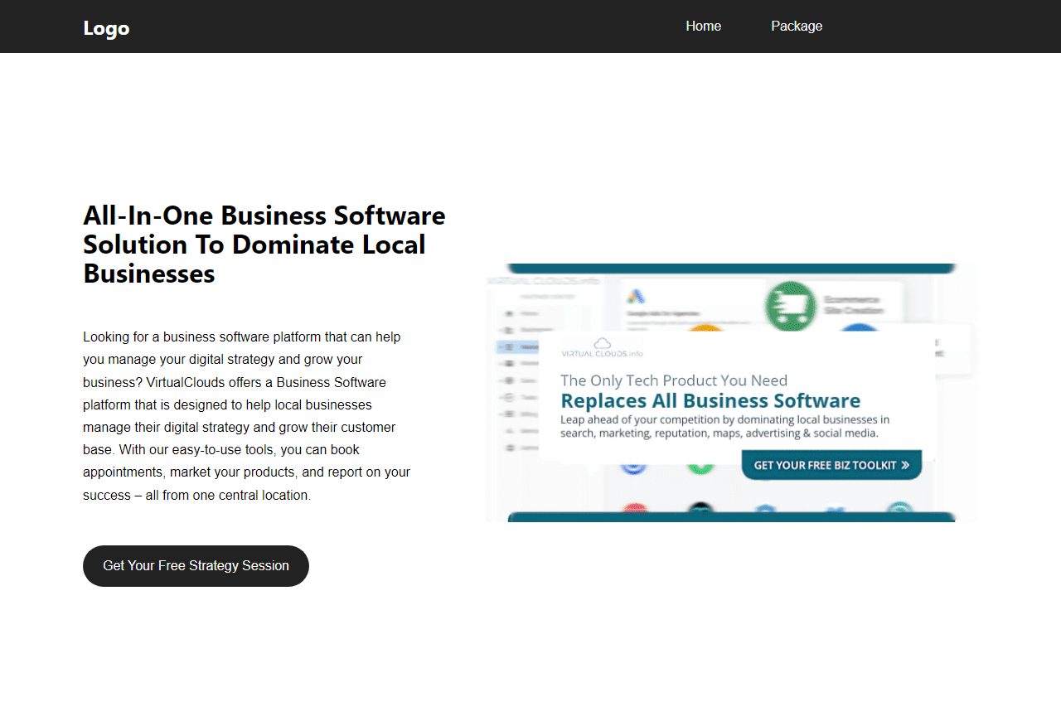Click the blurred Ecommerce Site Creation label
1061x707 pixels.
click(x=854, y=305)
